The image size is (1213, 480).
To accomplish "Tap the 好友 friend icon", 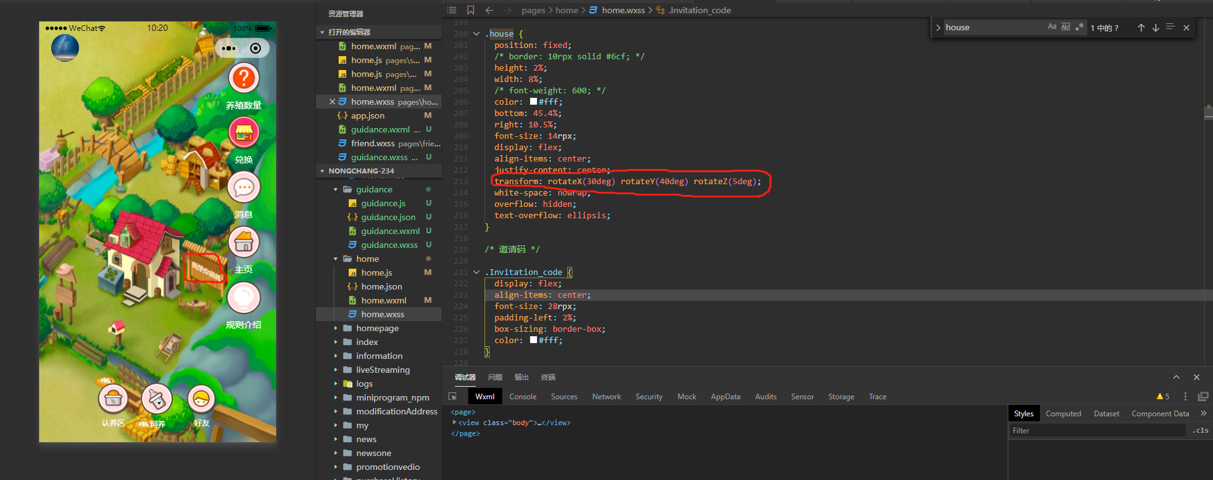I will [202, 399].
